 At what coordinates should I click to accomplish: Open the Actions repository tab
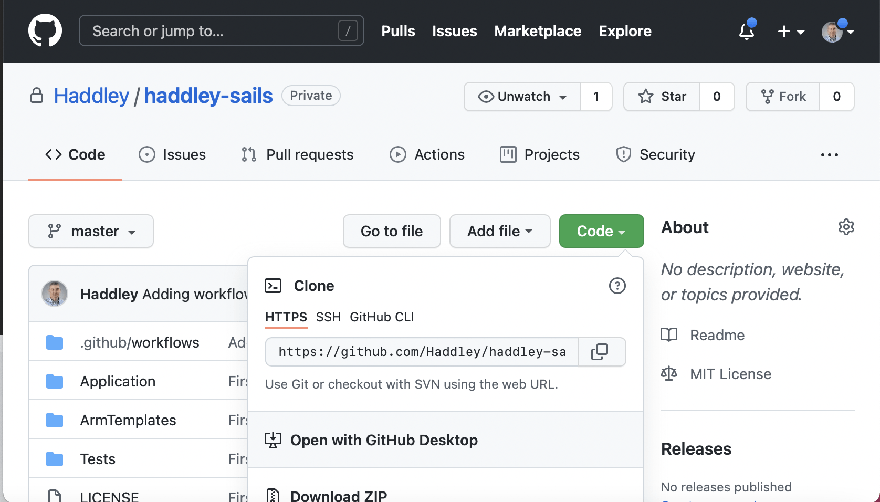pyautogui.click(x=427, y=155)
